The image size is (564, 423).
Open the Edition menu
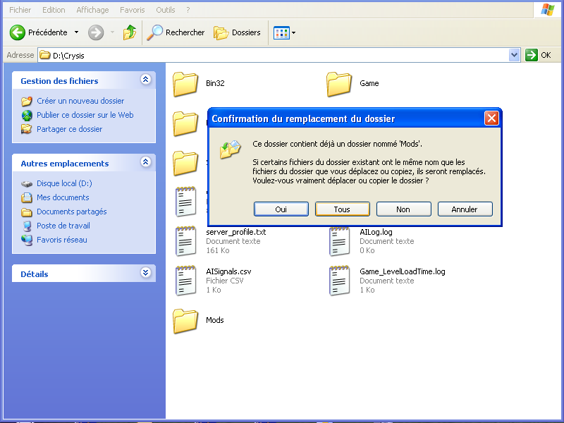click(x=54, y=10)
